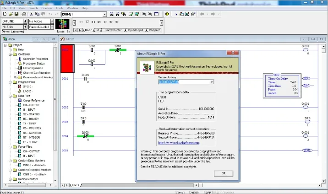Viewport: 328px width, 194px height.
Task: Click the Zoom In magnifier icon
Action: click(x=144, y=14)
